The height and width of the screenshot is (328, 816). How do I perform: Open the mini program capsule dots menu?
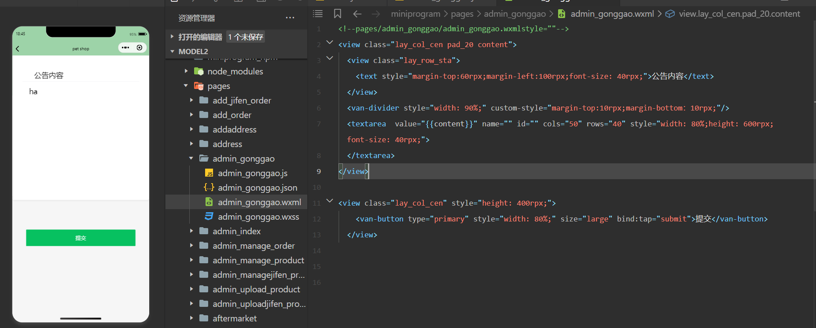125,48
